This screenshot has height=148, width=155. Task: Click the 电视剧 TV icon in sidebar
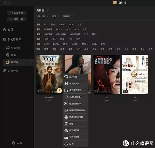[x=8, y=62]
